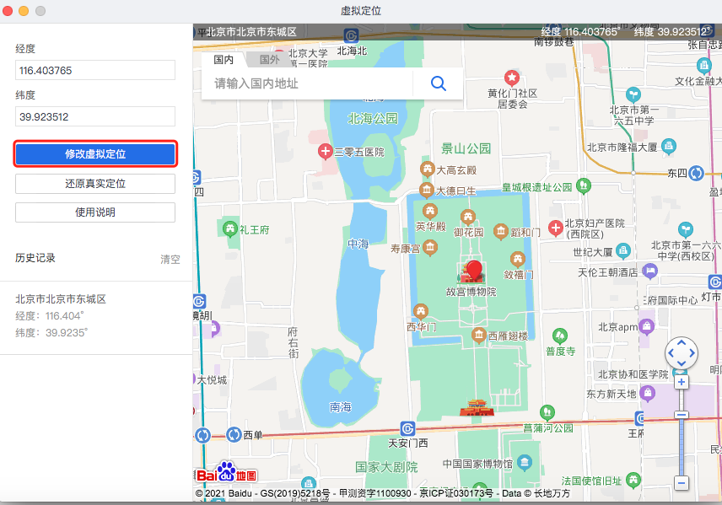Click the 大德曰生 landmark icon
This screenshot has height=505, width=722.
427,190
